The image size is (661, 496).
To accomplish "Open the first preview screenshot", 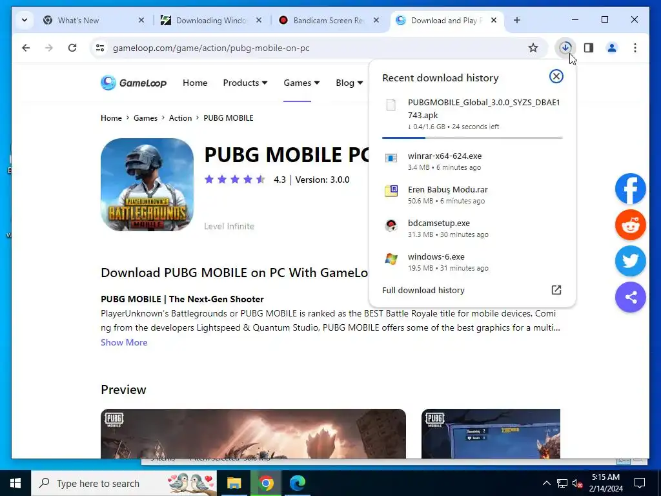I will [253, 433].
